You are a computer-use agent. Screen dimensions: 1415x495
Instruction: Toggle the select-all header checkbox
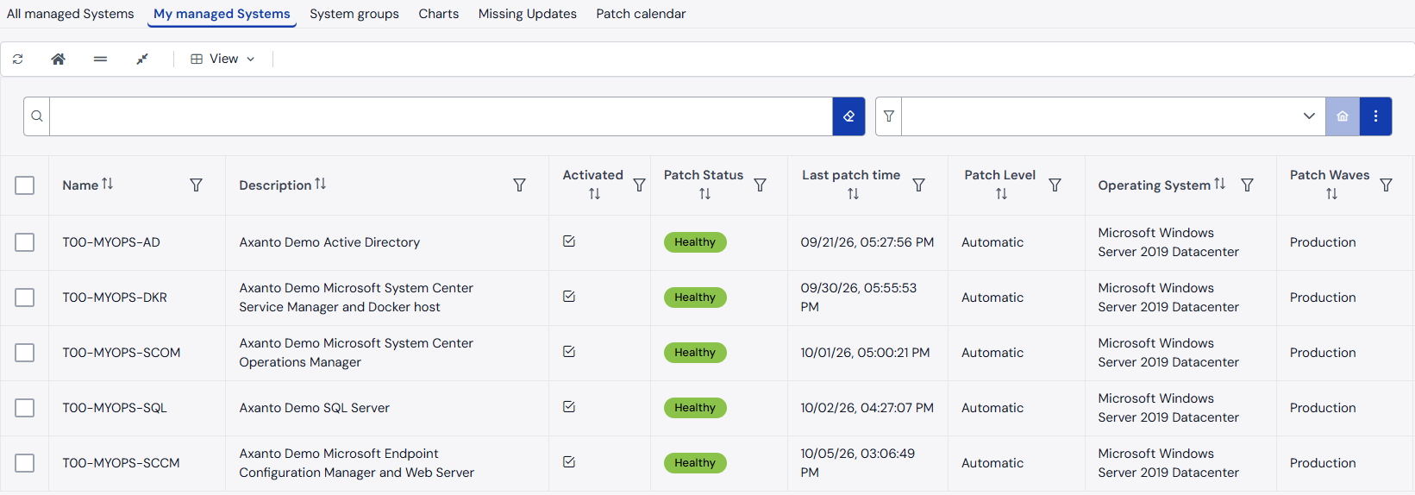[x=25, y=185]
